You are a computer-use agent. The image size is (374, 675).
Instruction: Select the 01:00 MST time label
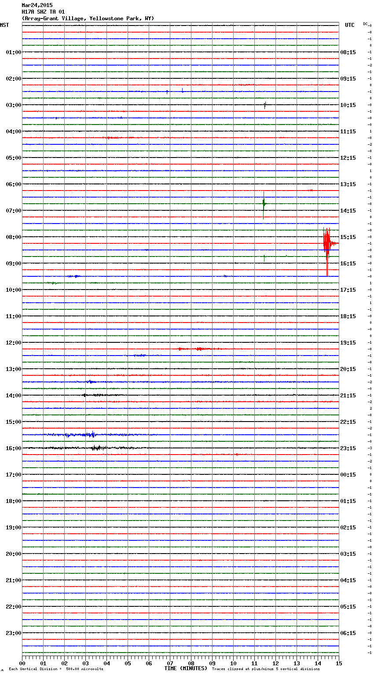(x=14, y=52)
